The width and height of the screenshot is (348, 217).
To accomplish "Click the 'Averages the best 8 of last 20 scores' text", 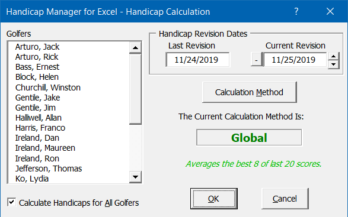I will [x=254, y=164].
